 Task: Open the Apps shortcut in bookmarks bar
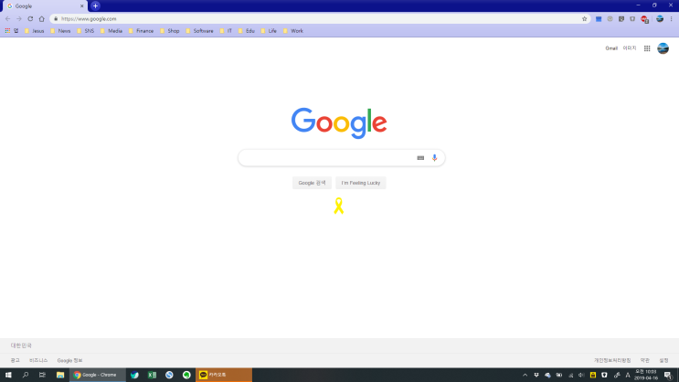(12, 31)
